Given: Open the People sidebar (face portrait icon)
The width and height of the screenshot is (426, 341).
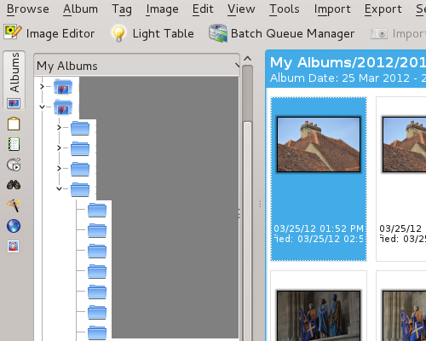Looking at the screenshot, I should click(14, 246).
